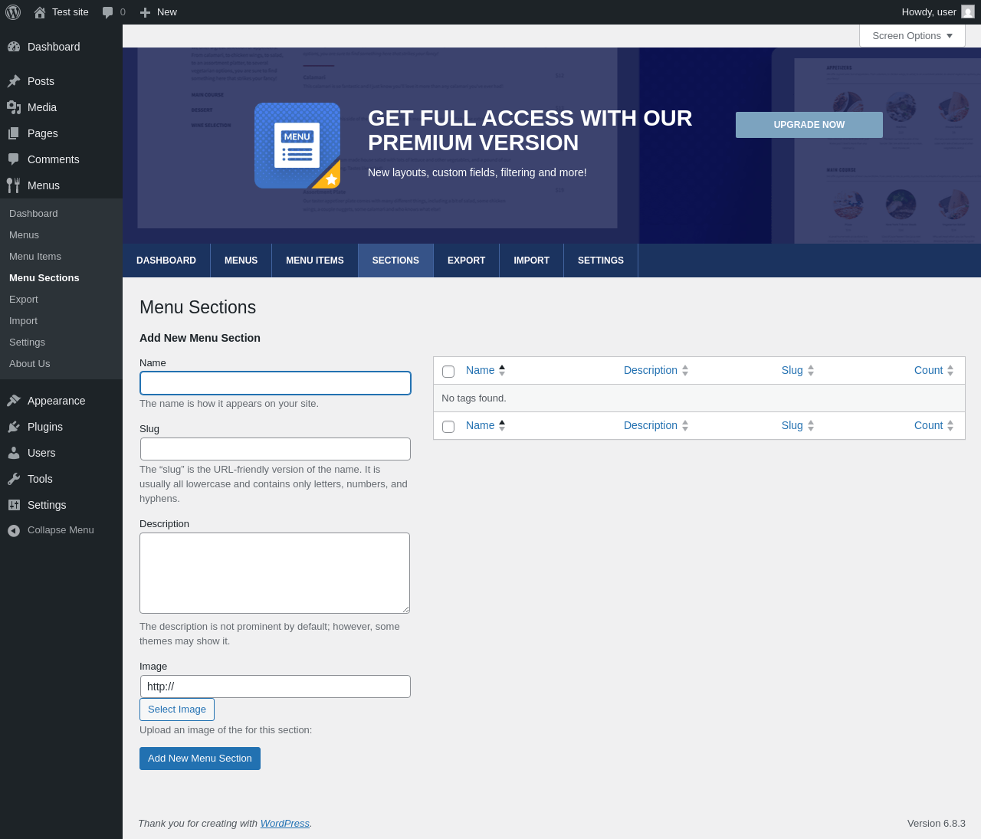
Task: Click the UPGRADE NOW button
Action: pyautogui.click(x=809, y=125)
